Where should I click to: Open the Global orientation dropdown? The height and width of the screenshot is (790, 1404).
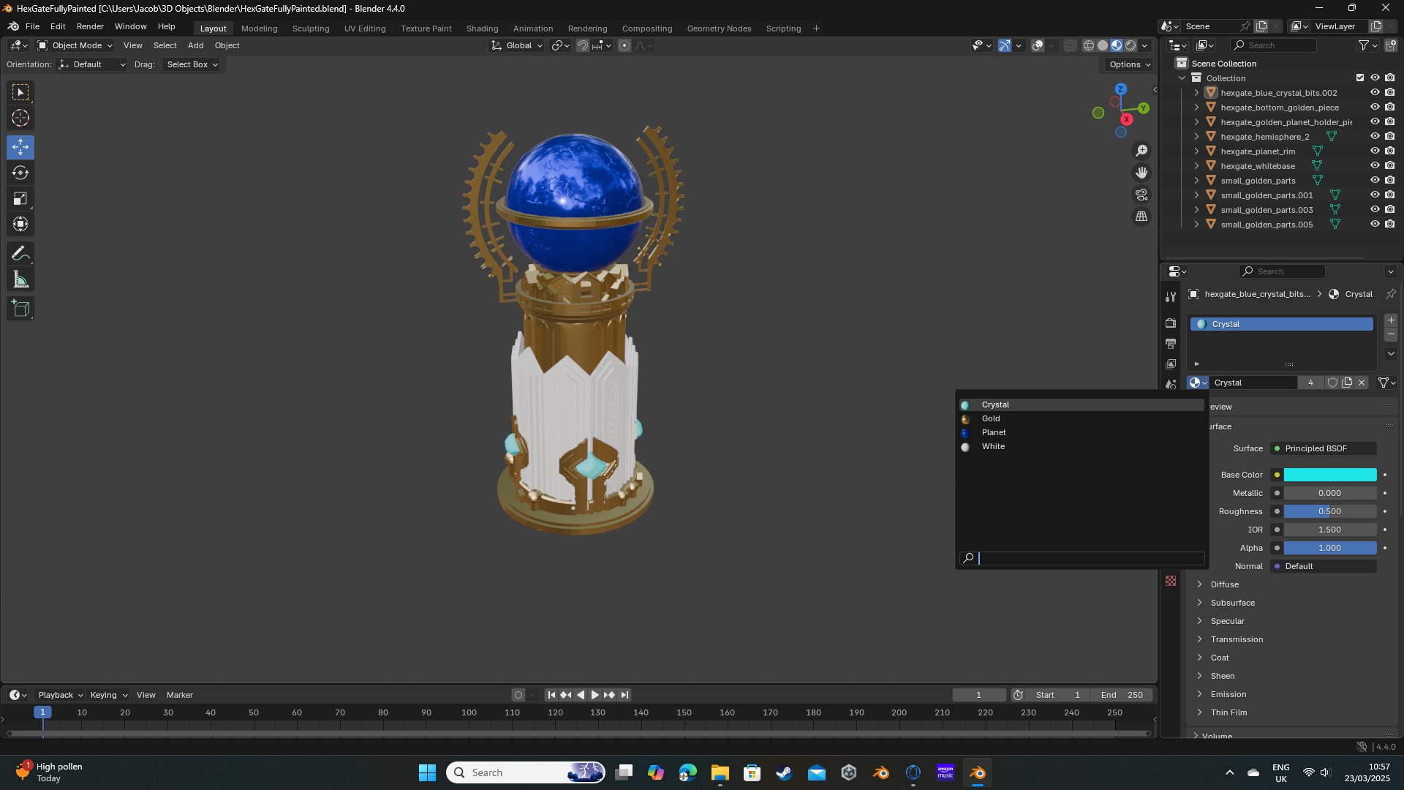(517, 45)
